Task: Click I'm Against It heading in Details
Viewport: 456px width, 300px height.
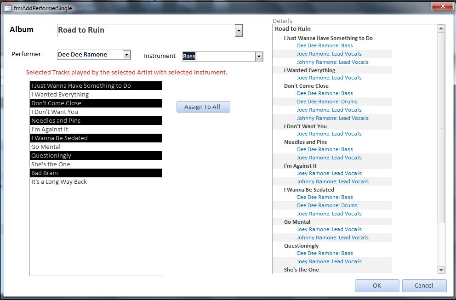Action: tap(300, 166)
